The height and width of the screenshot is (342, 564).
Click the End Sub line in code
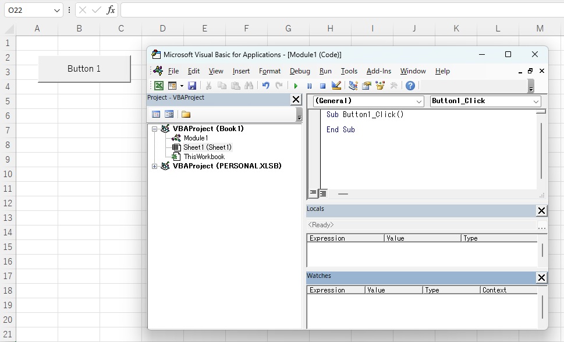coord(340,129)
